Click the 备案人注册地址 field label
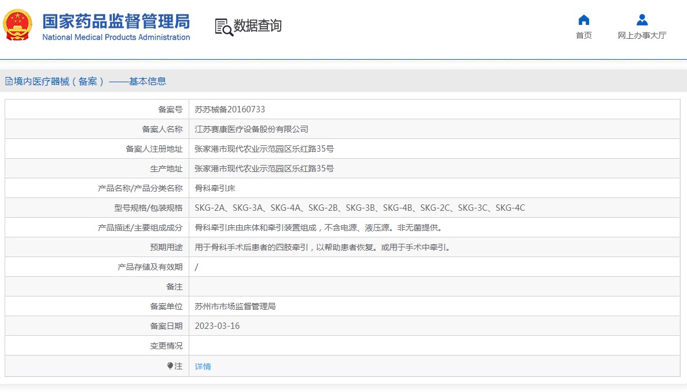This screenshot has height=392, width=687. point(154,149)
